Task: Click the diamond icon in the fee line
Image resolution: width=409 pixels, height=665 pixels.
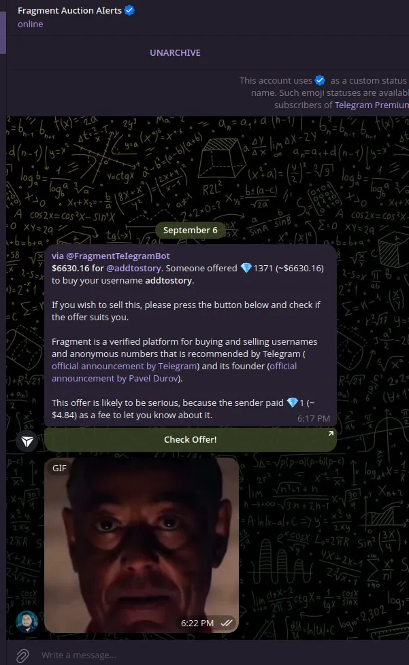Action: 293,403
